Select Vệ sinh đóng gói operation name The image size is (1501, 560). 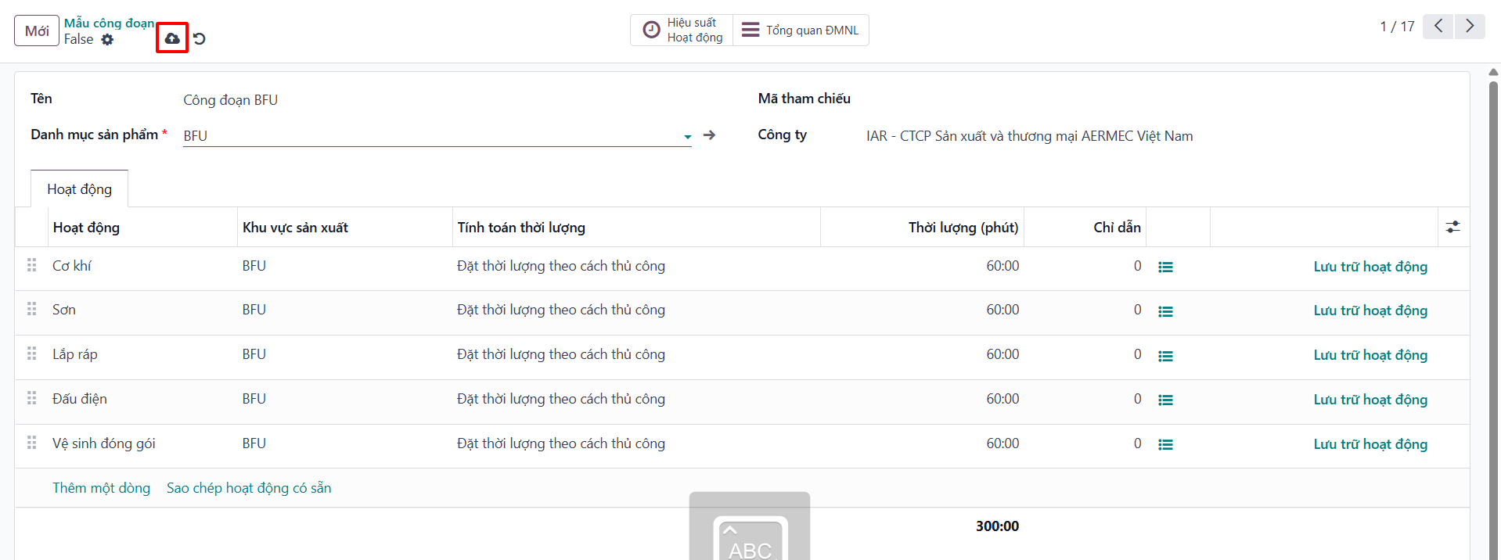click(104, 443)
